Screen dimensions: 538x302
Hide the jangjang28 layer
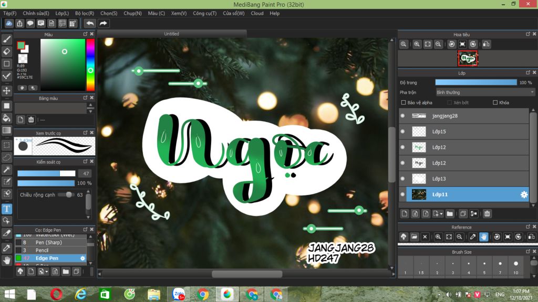click(403, 116)
